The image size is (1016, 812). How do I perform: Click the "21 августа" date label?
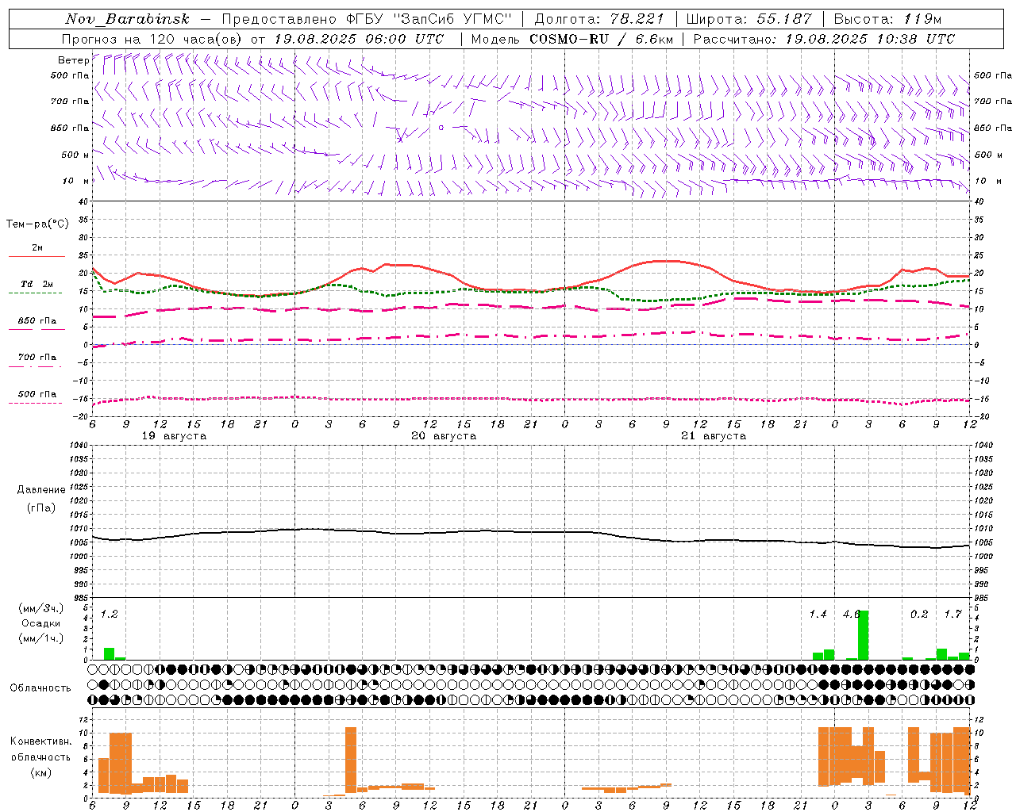pos(714,436)
